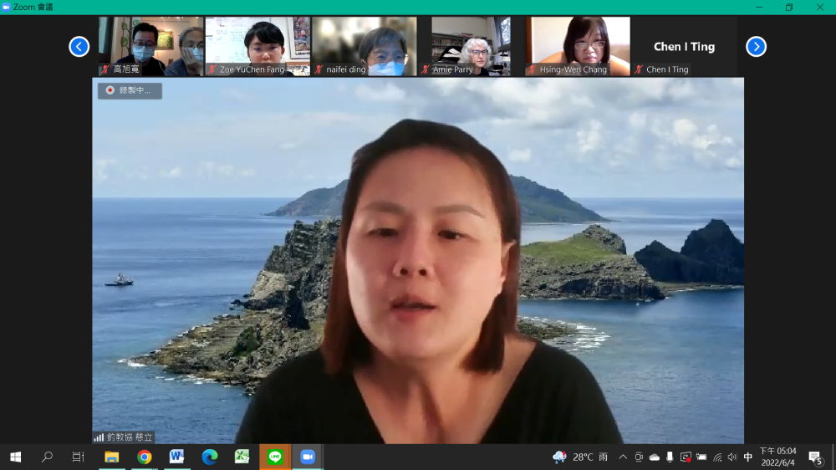Click the muted mic icon on naifei ding
836x470 pixels.
pyautogui.click(x=319, y=69)
